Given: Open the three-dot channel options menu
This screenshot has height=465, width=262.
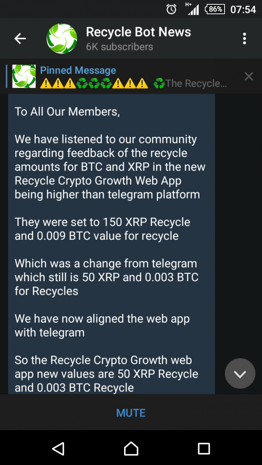Looking at the screenshot, I should pos(244,38).
